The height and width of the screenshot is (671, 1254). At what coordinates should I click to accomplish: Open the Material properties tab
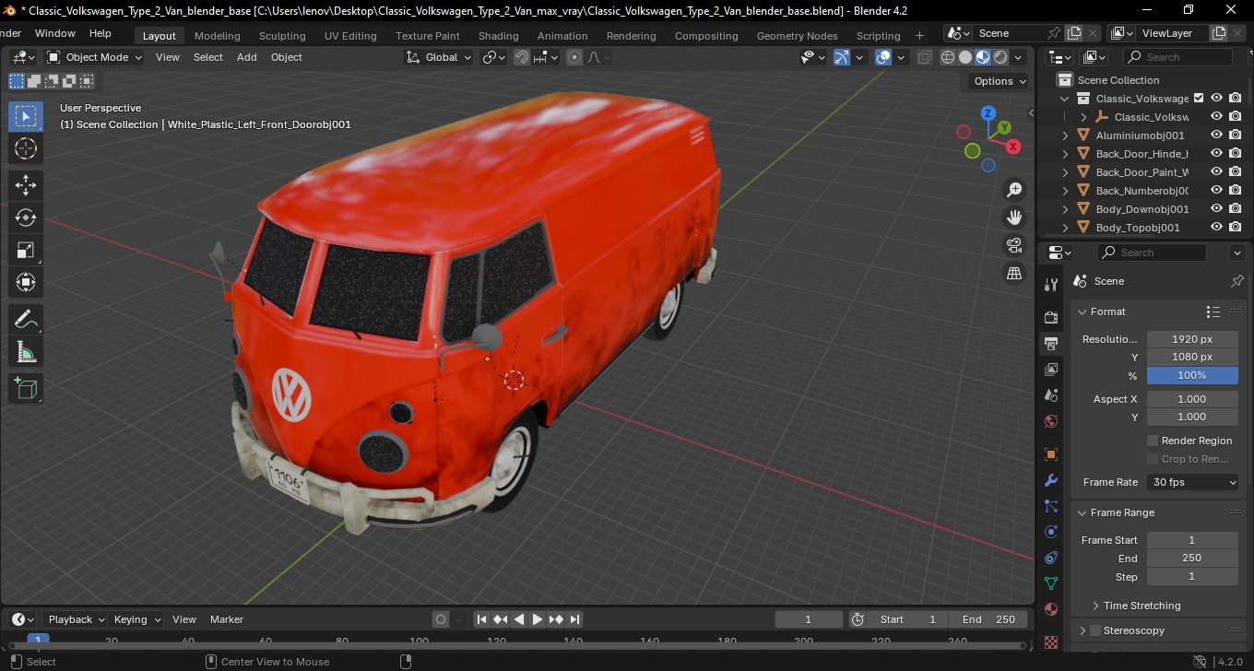click(x=1050, y=609)
